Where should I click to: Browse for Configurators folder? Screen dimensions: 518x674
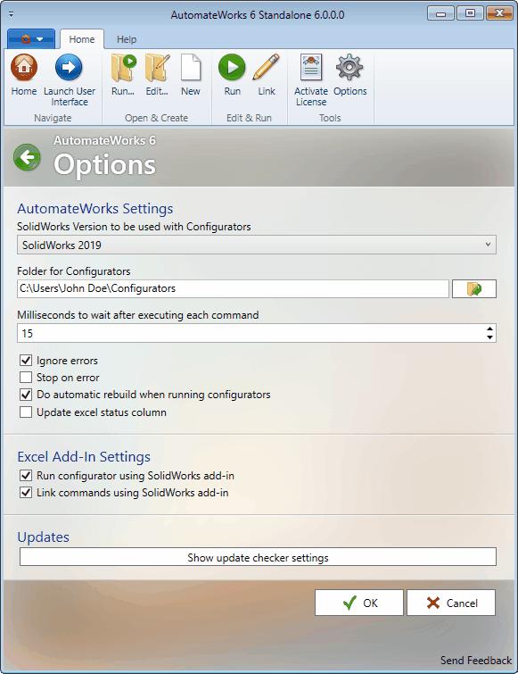(x=474, y=289)
